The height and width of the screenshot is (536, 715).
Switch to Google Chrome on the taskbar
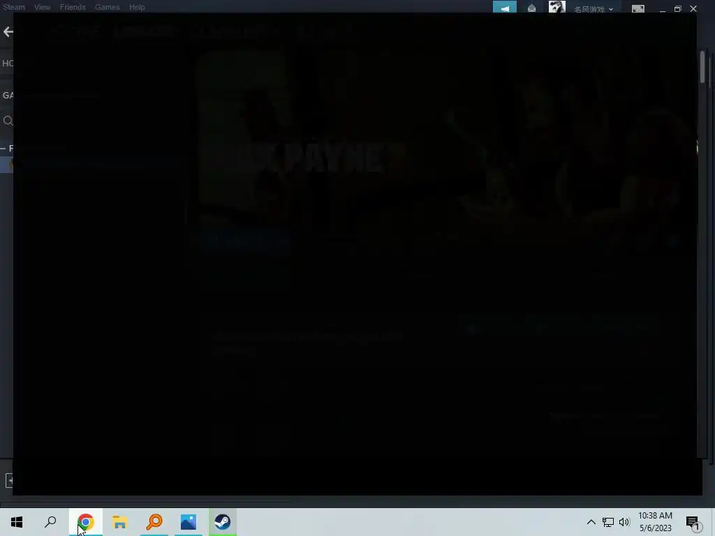[x=86, y=522]
